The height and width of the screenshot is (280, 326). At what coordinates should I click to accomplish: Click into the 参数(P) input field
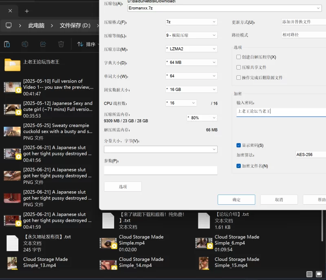pos(161,170)
